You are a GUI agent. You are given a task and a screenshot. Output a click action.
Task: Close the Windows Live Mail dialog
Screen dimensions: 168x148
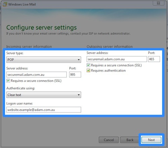pyautogui.click(x=159, y=3)
